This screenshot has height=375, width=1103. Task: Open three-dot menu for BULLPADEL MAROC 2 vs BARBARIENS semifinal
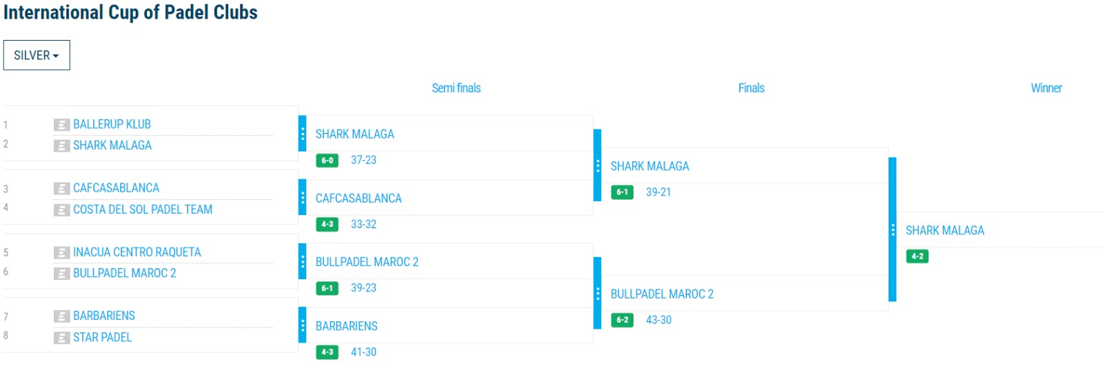(598, 293)
